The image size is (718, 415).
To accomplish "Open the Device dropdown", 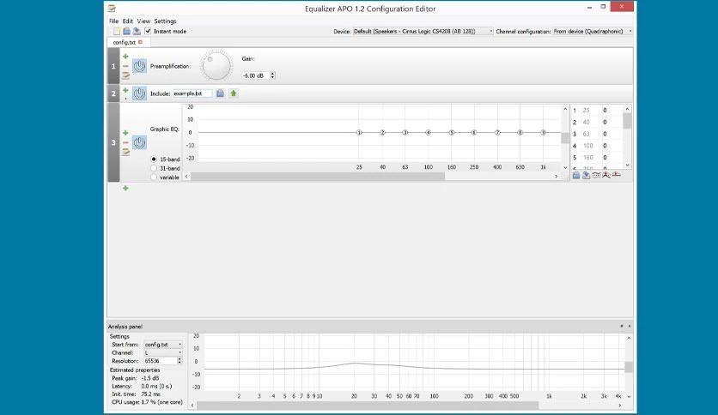I will (x=423, y=31).
